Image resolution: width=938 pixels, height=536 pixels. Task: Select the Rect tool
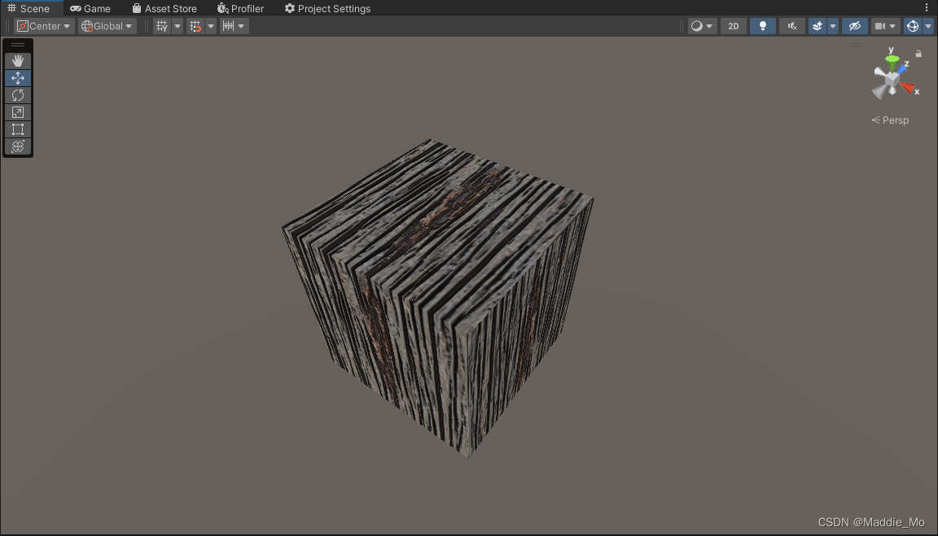pos(18,129)
